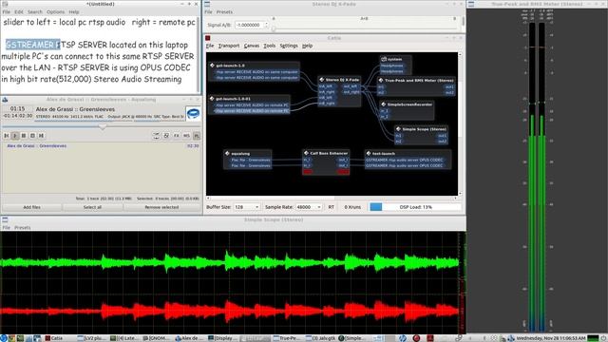This screenshot has width=608, height=342.
Task: Move the X-Fade Signal A/B slider handle
Action: pyautogui.click(x=274, y=29)
